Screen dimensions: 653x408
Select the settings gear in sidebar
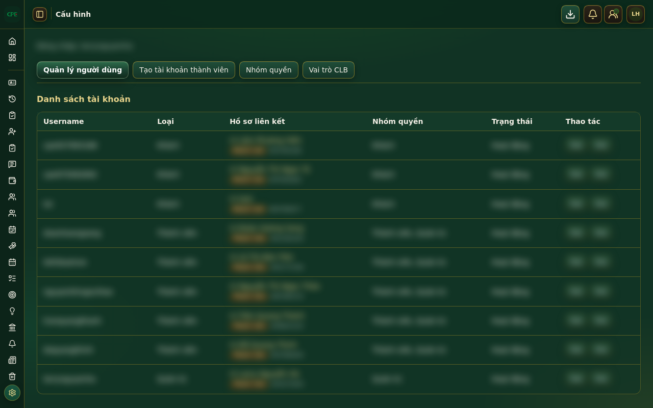pos(12,393)
